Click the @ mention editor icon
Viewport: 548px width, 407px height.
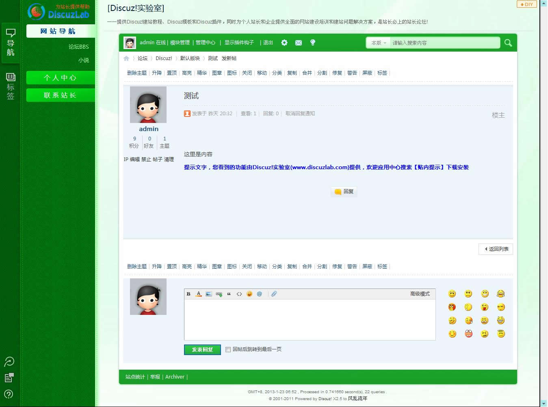[x=259, y=294]
